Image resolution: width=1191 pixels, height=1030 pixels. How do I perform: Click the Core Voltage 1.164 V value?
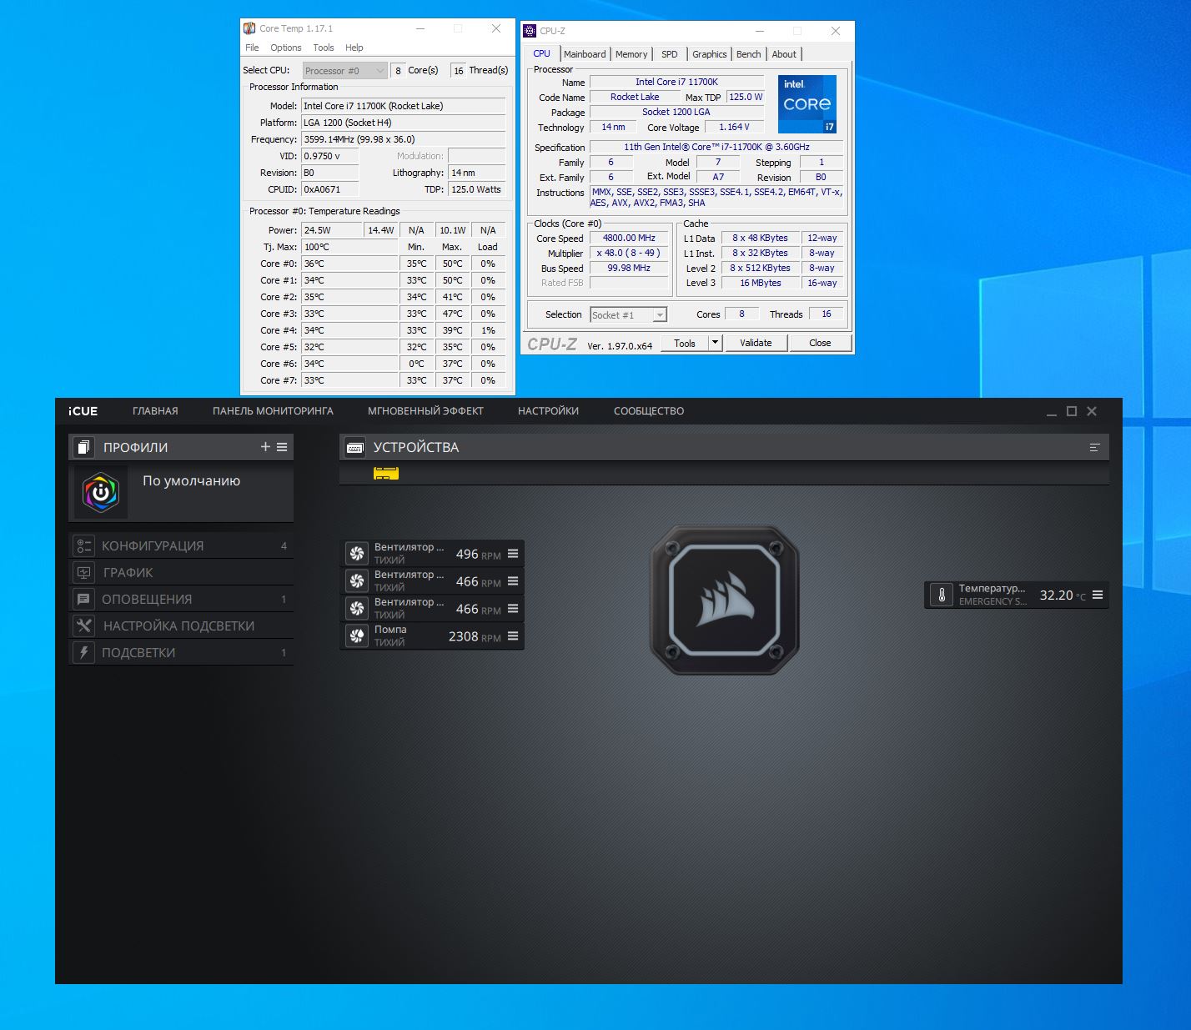coord(734,127)
